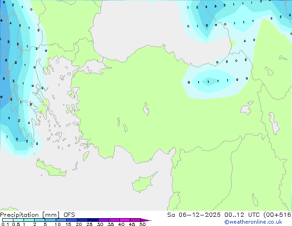Click the '25' legend scale label

89,224
